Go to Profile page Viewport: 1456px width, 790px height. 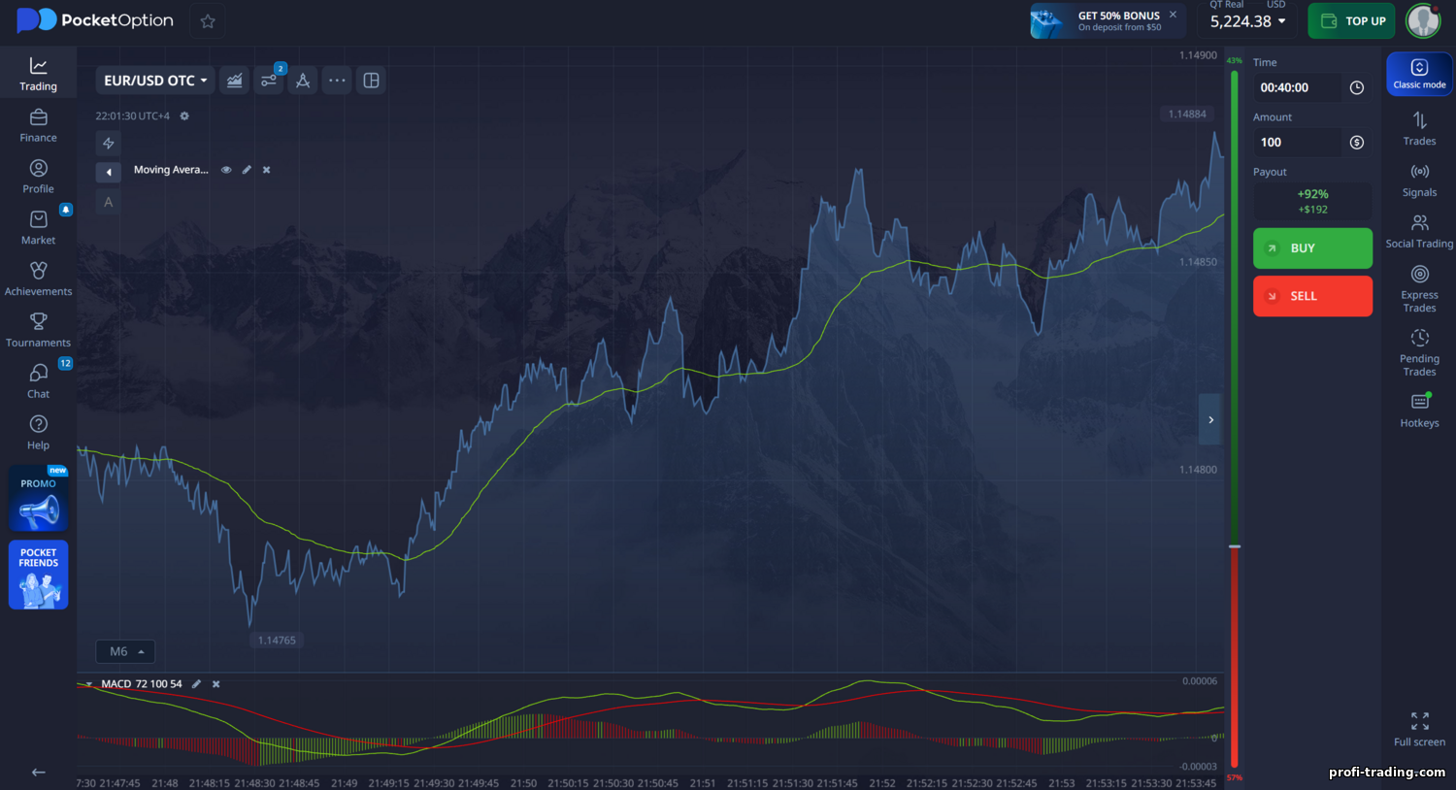click(x=38, y=177)
